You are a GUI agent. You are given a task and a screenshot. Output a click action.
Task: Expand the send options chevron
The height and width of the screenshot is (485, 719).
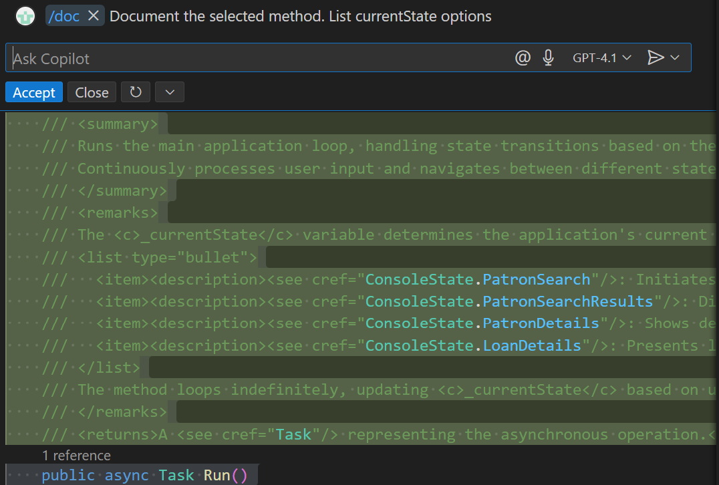coord(676,57)
